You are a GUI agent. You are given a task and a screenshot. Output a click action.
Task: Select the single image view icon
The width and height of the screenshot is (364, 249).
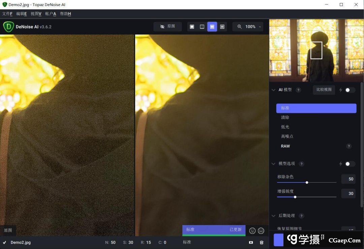click(x=192, y=27)
